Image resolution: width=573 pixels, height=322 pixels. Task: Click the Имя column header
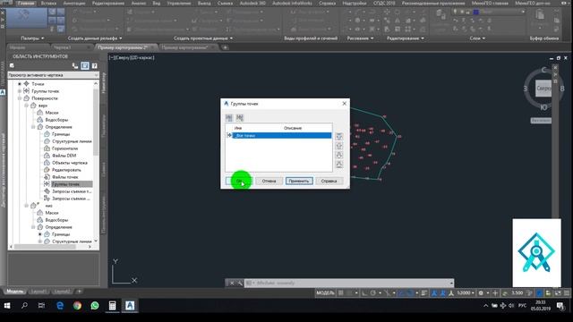[x=238, y=128]
